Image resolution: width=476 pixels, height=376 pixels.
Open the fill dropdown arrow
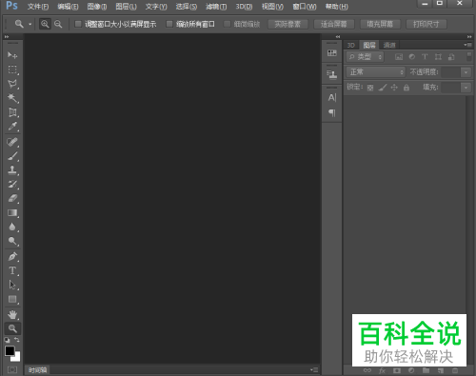466,88
